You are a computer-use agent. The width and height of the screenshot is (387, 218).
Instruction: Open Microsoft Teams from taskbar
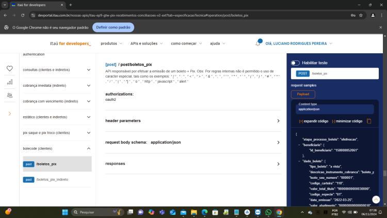click(162, 212)
